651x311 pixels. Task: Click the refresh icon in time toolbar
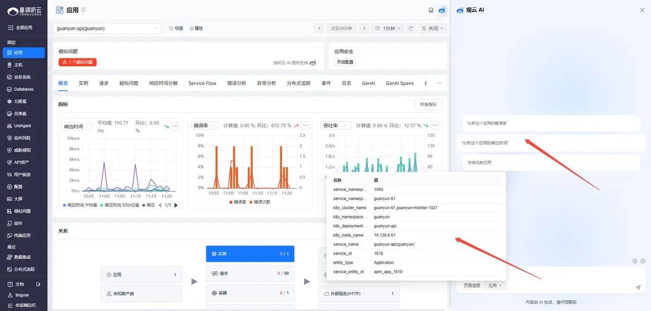tap(411, 28)
